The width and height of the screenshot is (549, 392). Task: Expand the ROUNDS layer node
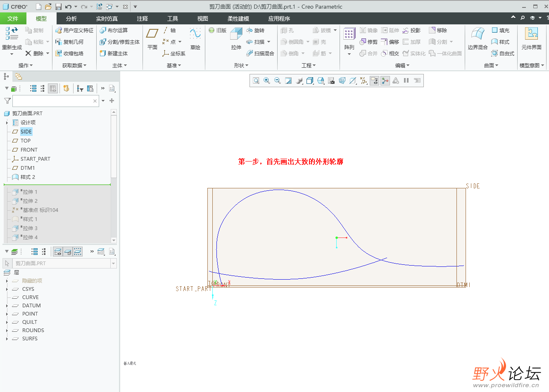(x=7, y=330)
